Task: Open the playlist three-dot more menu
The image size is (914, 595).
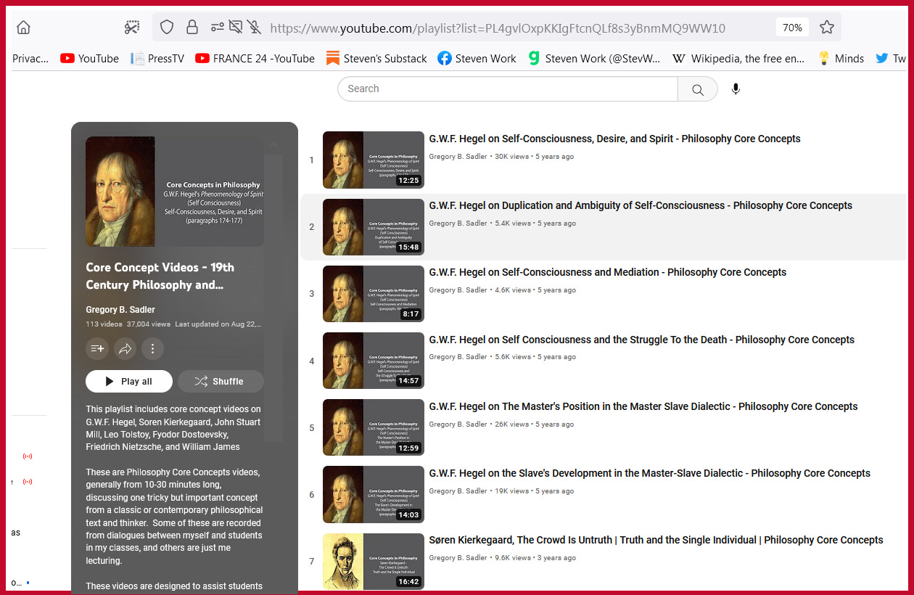Action: (152, 349)
